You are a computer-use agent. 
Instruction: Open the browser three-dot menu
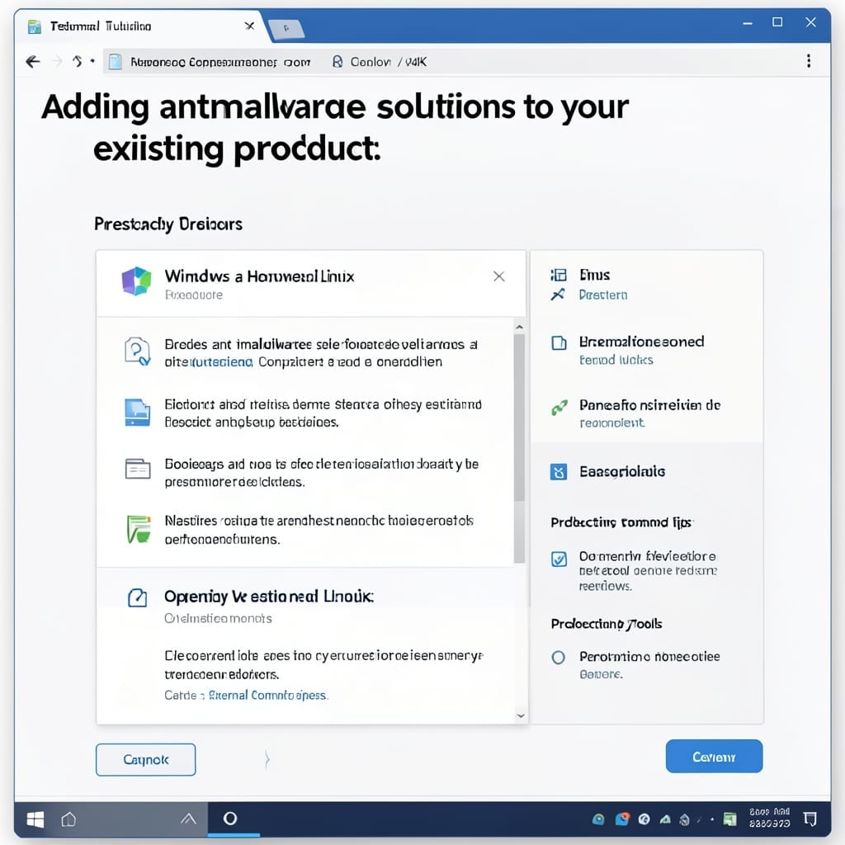pyautogui.click(x=809, y=61)
